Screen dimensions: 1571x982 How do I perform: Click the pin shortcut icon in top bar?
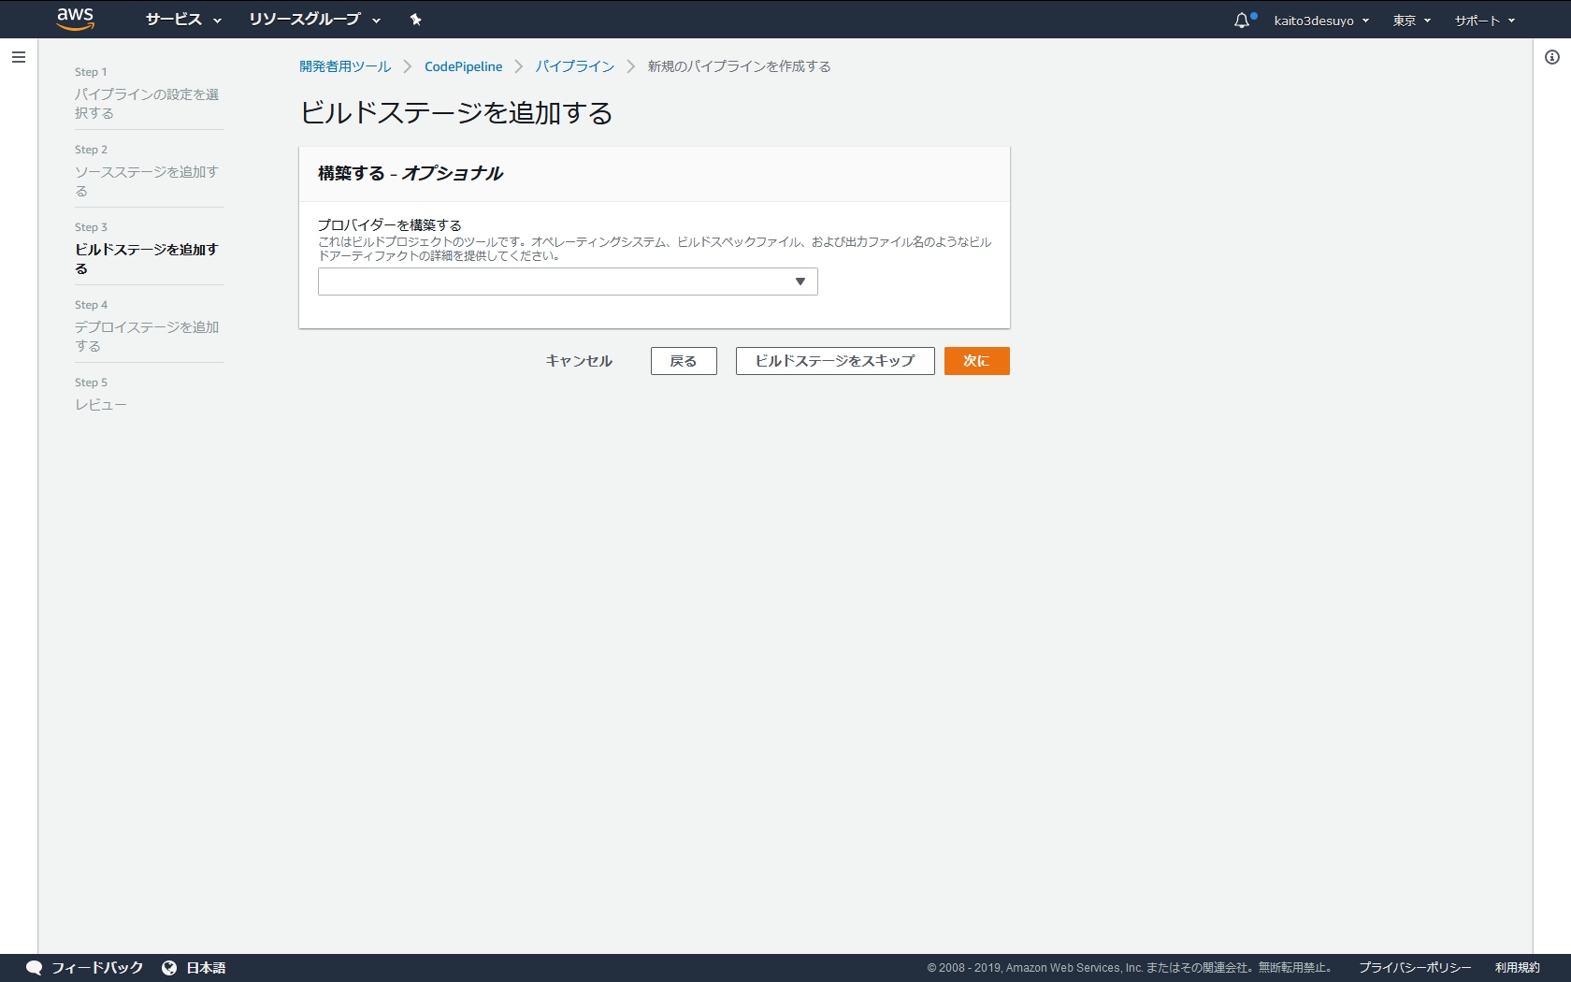click(416, 20)
